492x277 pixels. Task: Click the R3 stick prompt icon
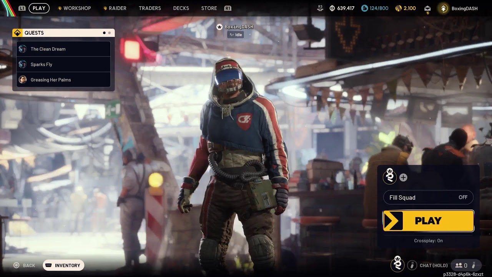[x=320, y=8]
